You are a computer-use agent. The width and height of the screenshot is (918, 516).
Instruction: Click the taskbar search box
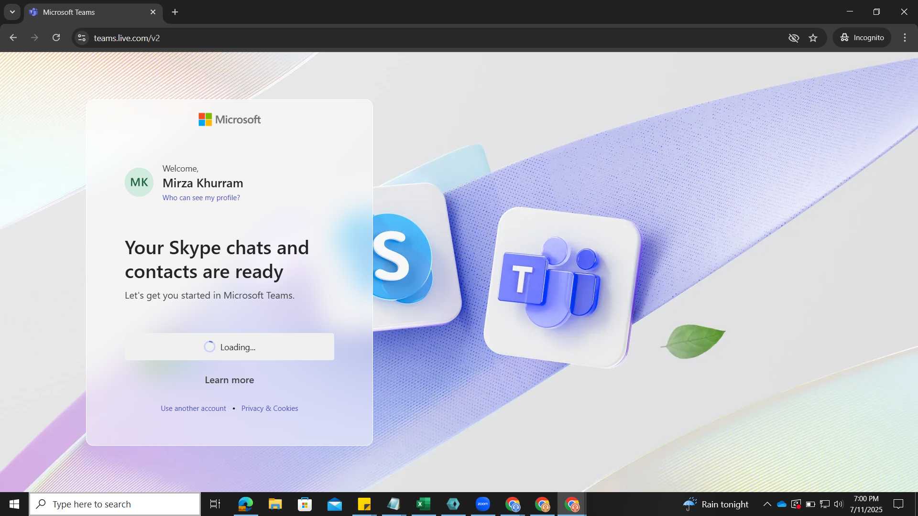click(x=115, y=504)
